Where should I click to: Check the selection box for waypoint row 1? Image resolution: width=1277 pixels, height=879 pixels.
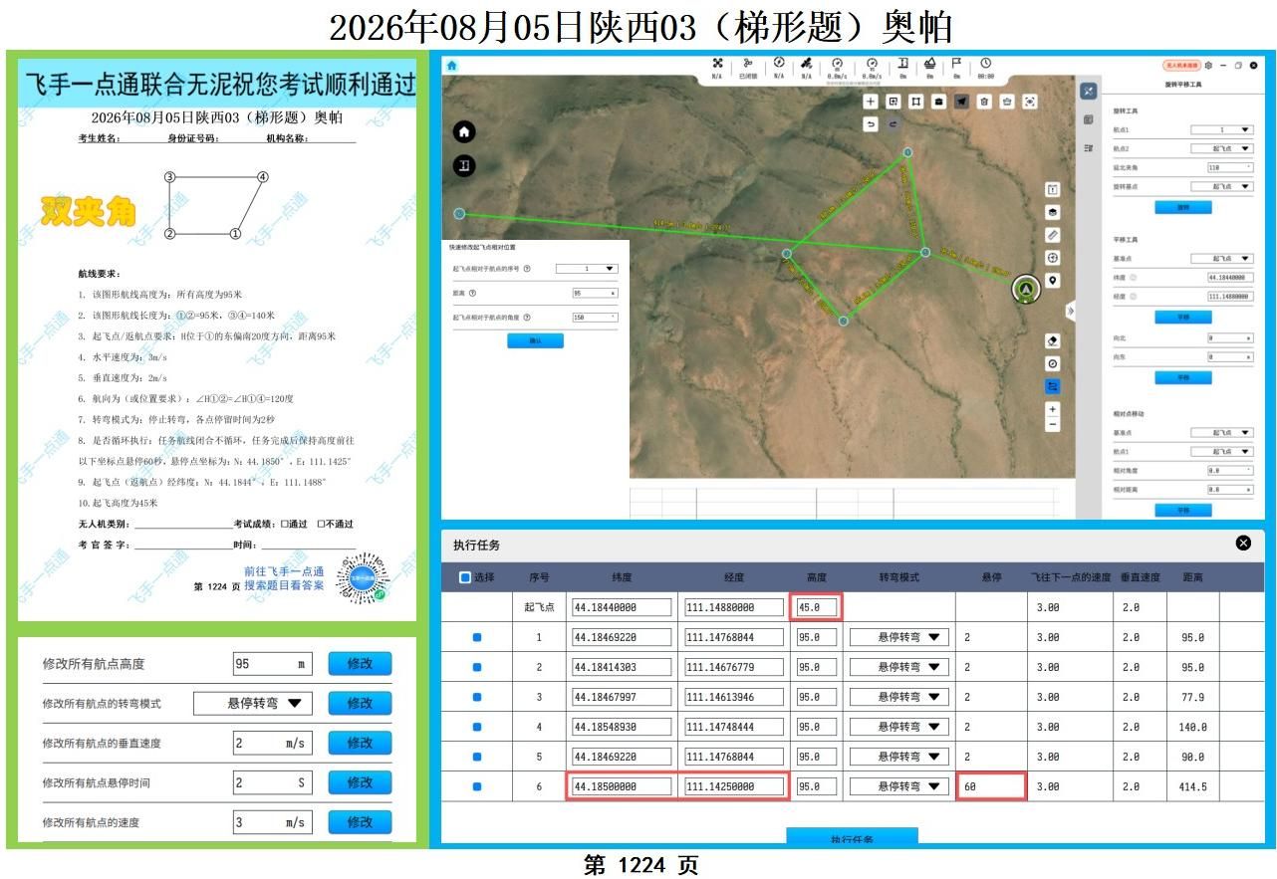coord(476,637)
